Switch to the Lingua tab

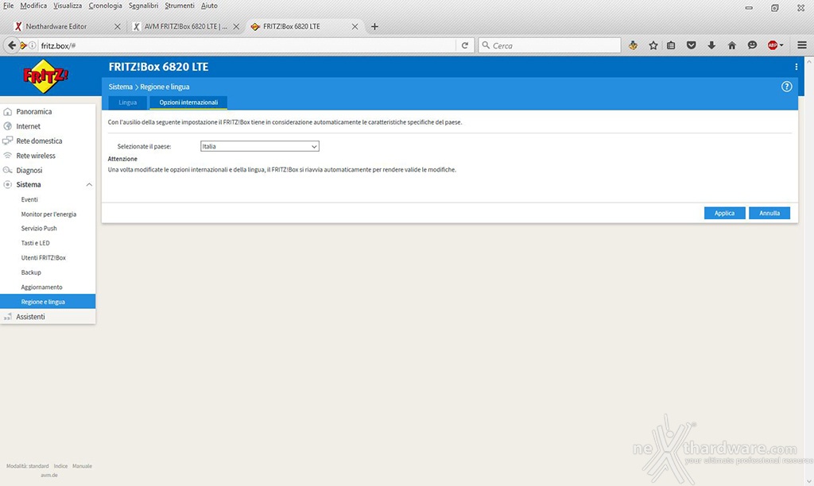pyautogui.click(x=128, y=102)
